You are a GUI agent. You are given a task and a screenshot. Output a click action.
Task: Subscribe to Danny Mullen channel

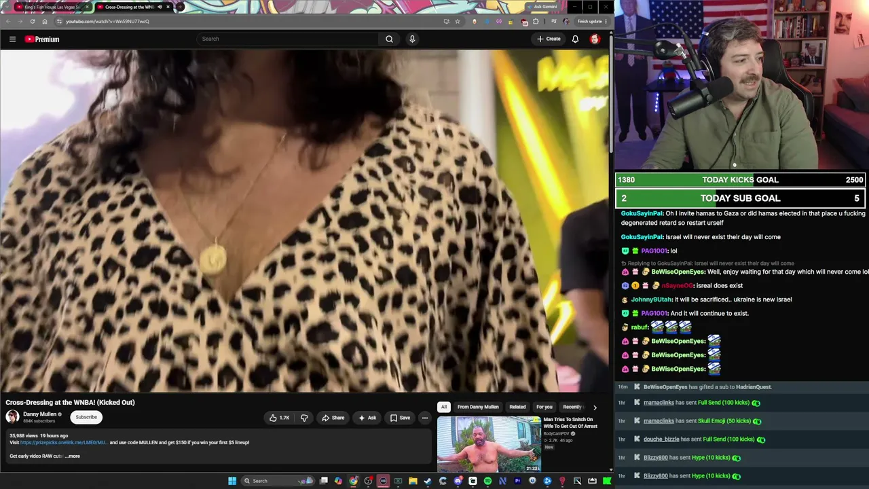86,417
